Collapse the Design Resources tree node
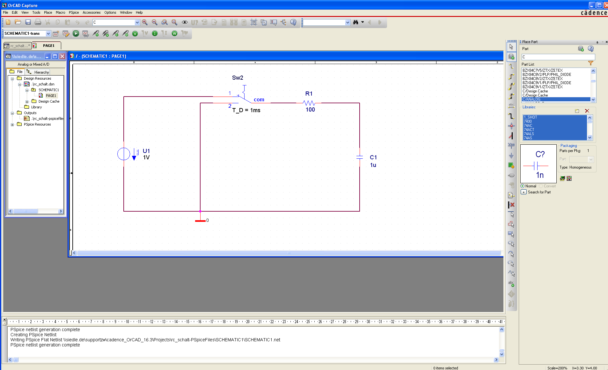The image size is (608, 370). (x=12, y=79)
